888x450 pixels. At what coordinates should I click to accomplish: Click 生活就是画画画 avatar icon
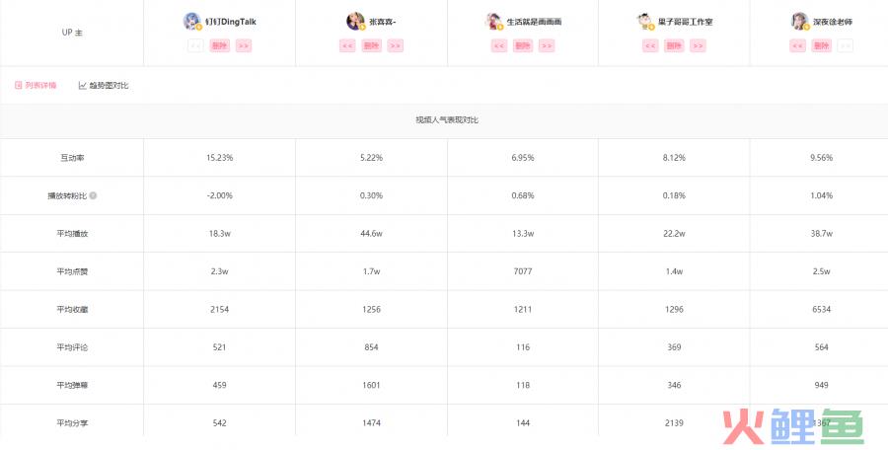coord(494,21)
